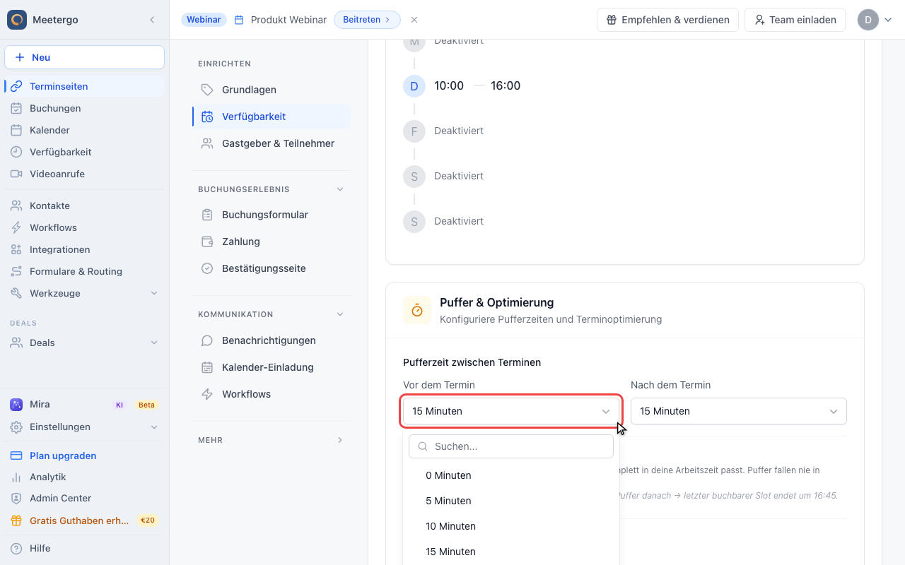Open Buchungsformular section
905x565 pixels.
tap(264, 215)
